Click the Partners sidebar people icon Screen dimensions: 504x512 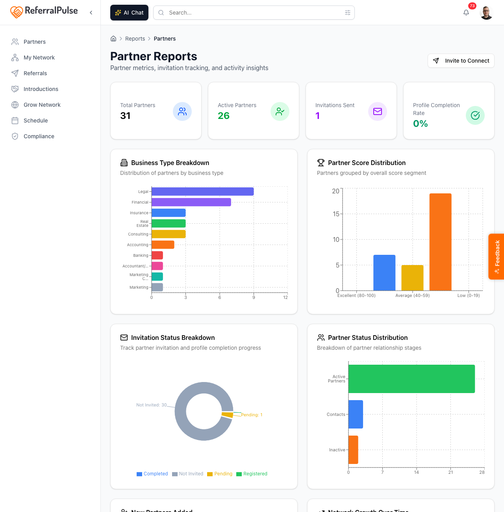(15, 42)
